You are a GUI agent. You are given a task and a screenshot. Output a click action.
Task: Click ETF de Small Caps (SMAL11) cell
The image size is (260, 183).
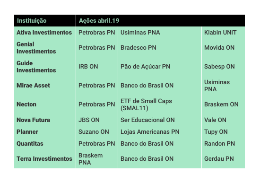(160, 105)
